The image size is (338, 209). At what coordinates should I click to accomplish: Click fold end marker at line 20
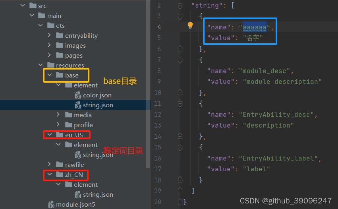[x=180, y=201]
